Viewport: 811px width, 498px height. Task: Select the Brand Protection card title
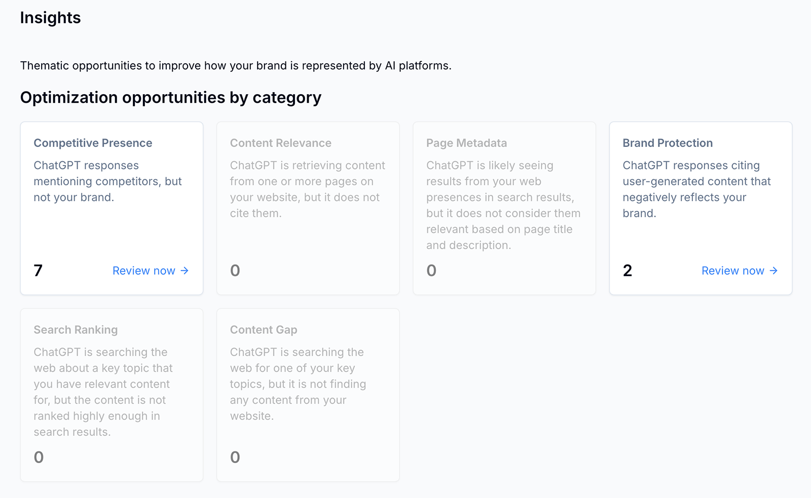pyautogui.click(x=668, y=143)
